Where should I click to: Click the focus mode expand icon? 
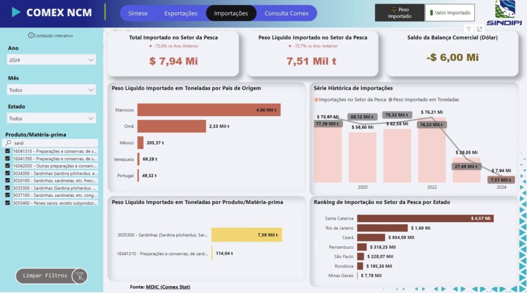(479, 29)
